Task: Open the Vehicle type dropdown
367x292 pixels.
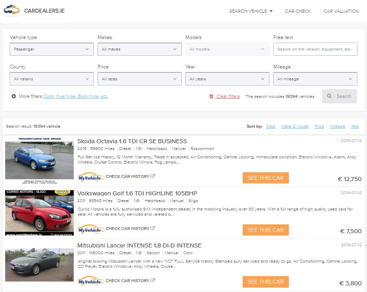Action: (x=51, y=49)
